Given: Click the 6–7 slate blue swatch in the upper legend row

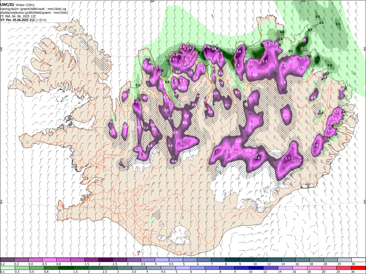Looking at the screenshot, I should [203, 260].
